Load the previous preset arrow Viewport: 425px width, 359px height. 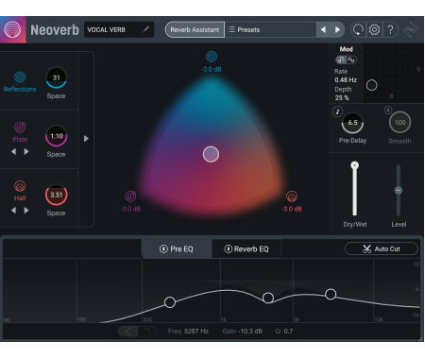click(x=323, y=29)
